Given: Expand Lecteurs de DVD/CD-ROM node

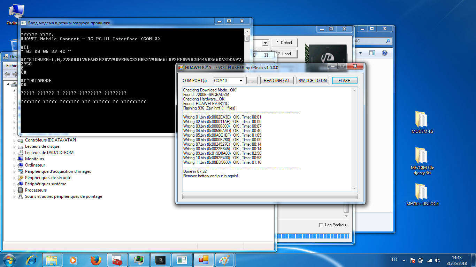Looking at the screenshot, I should 15,153.
